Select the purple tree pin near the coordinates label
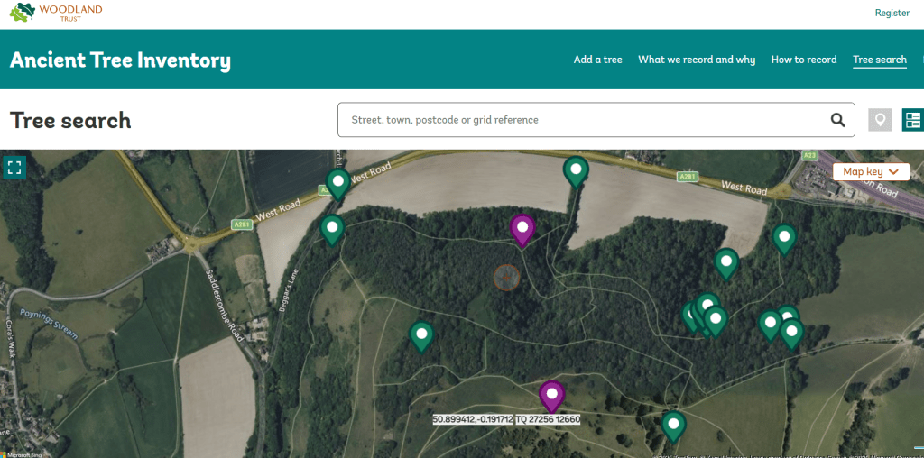Image resolution: width=924 pixels, height=458 pixels. click(551, 395)
